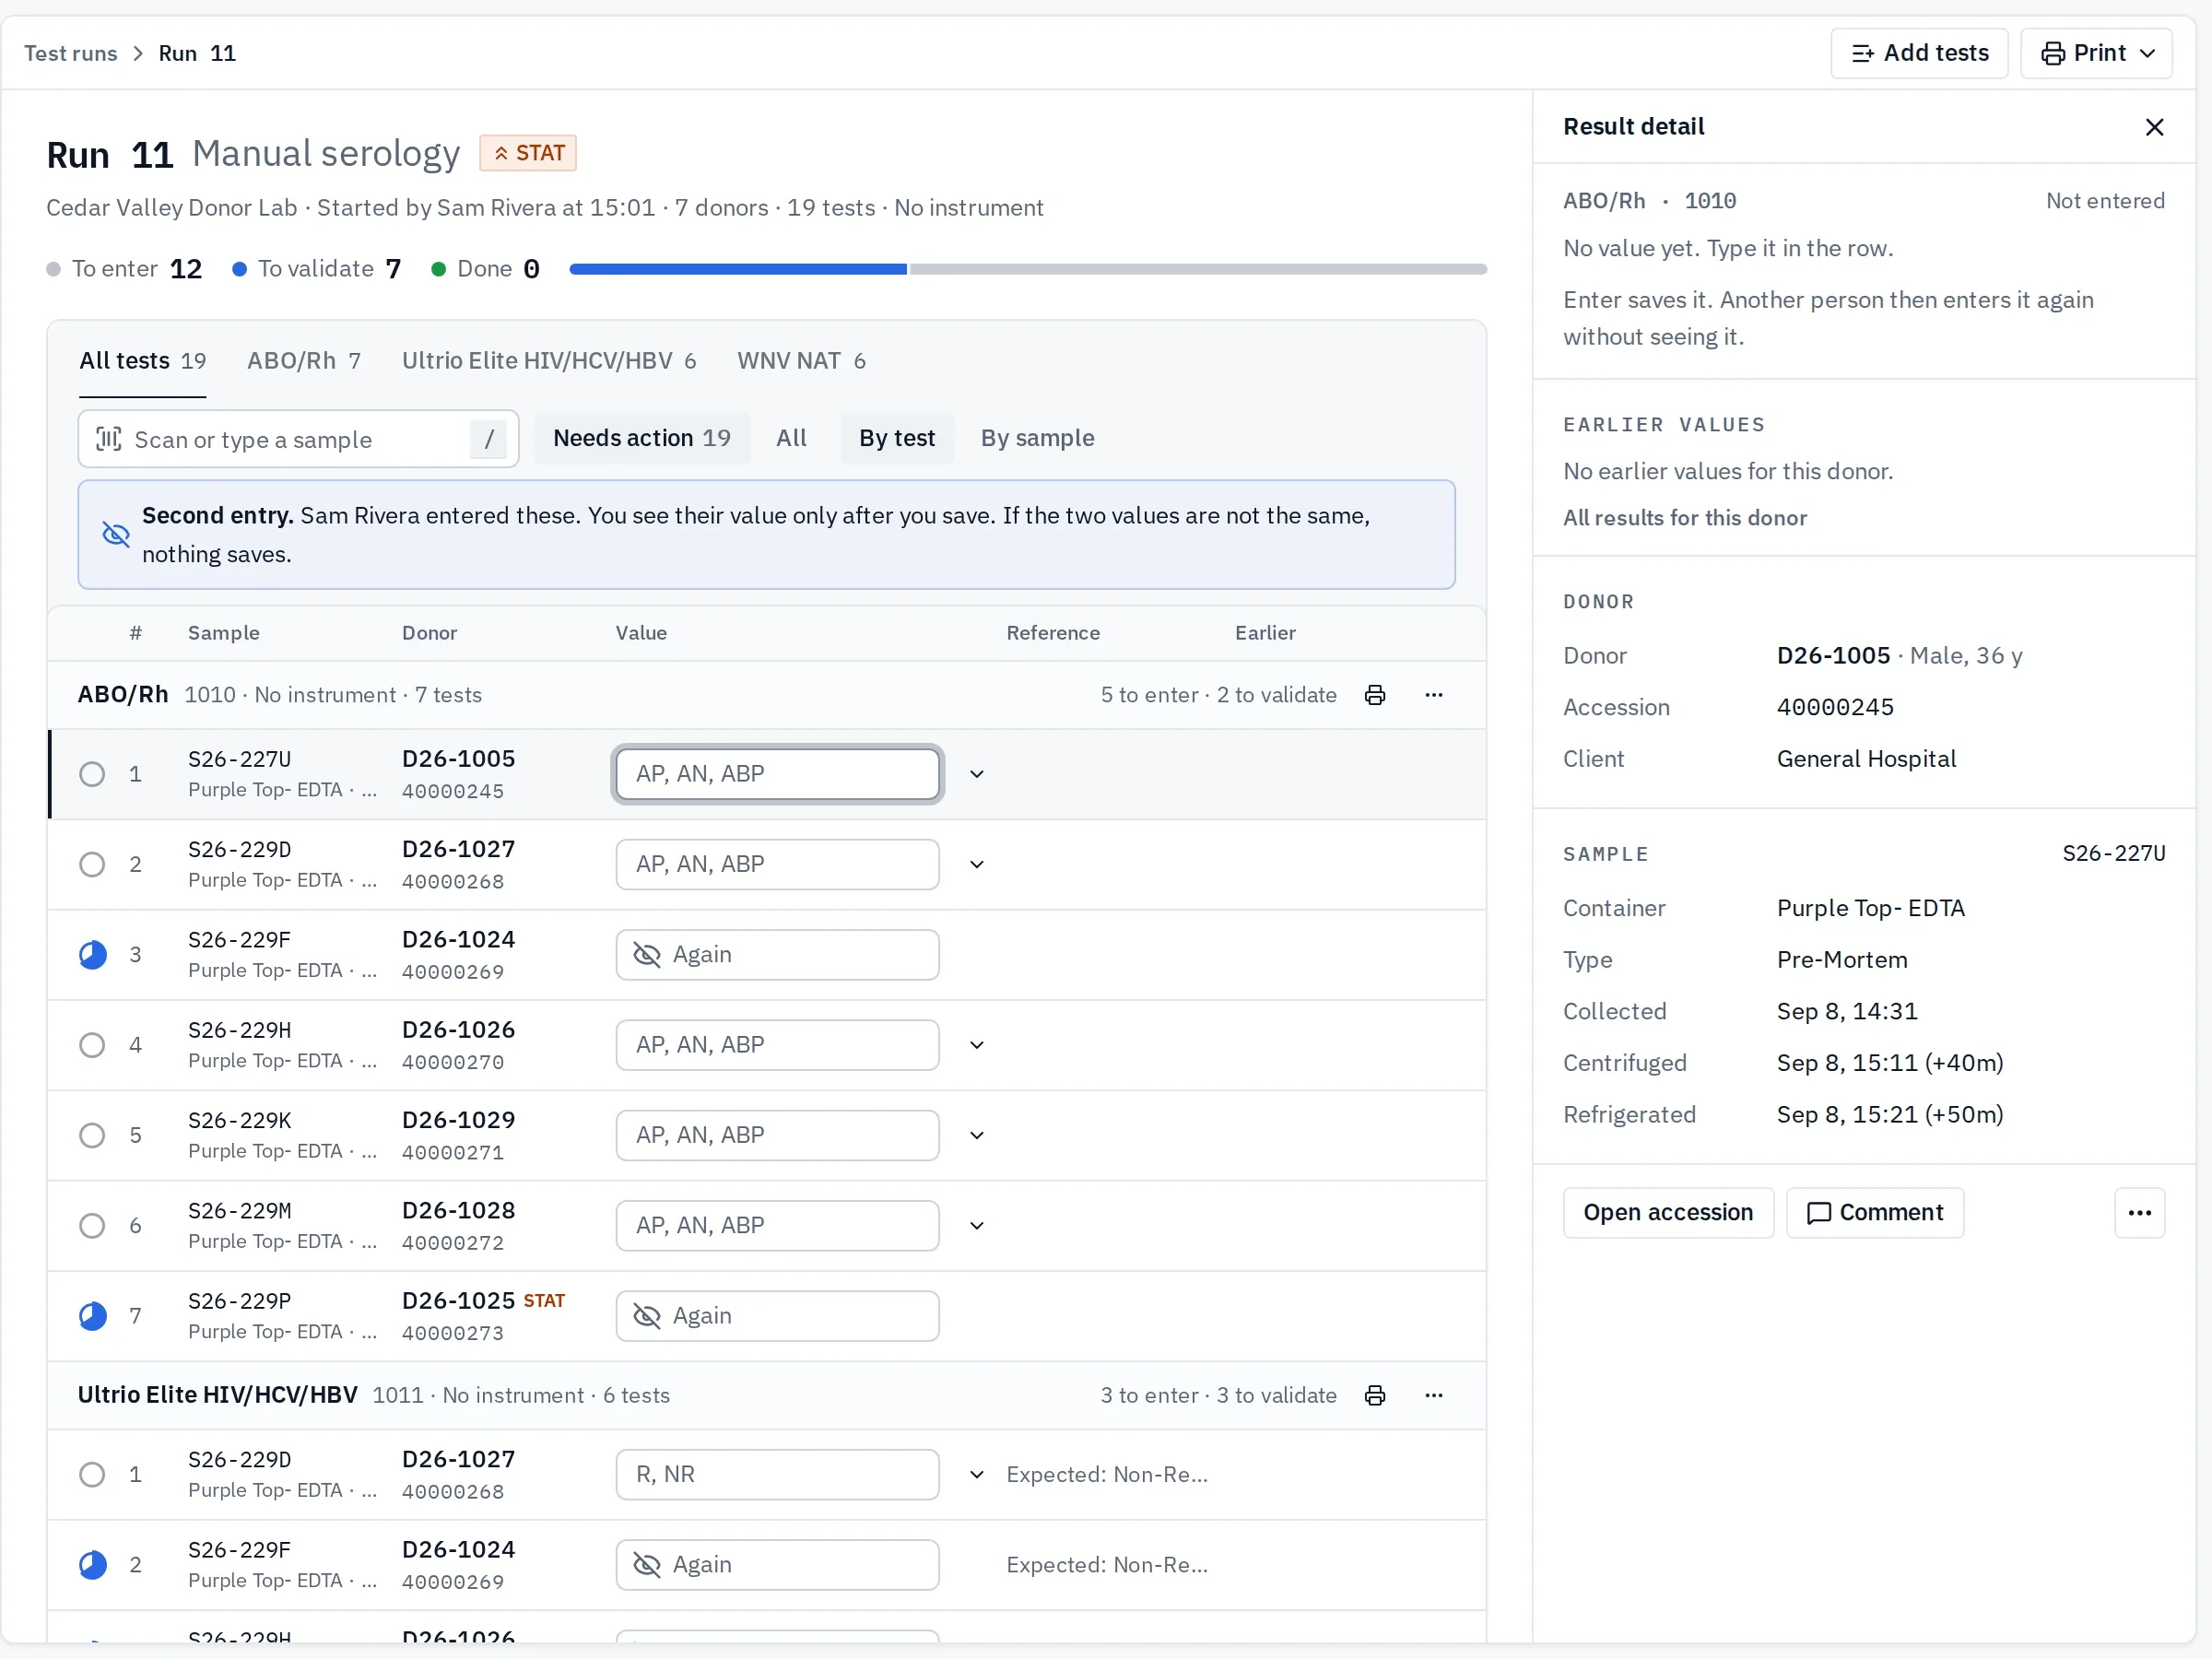Click the hidden-eye icon in Second entry banner

click(x=116, y=535)
